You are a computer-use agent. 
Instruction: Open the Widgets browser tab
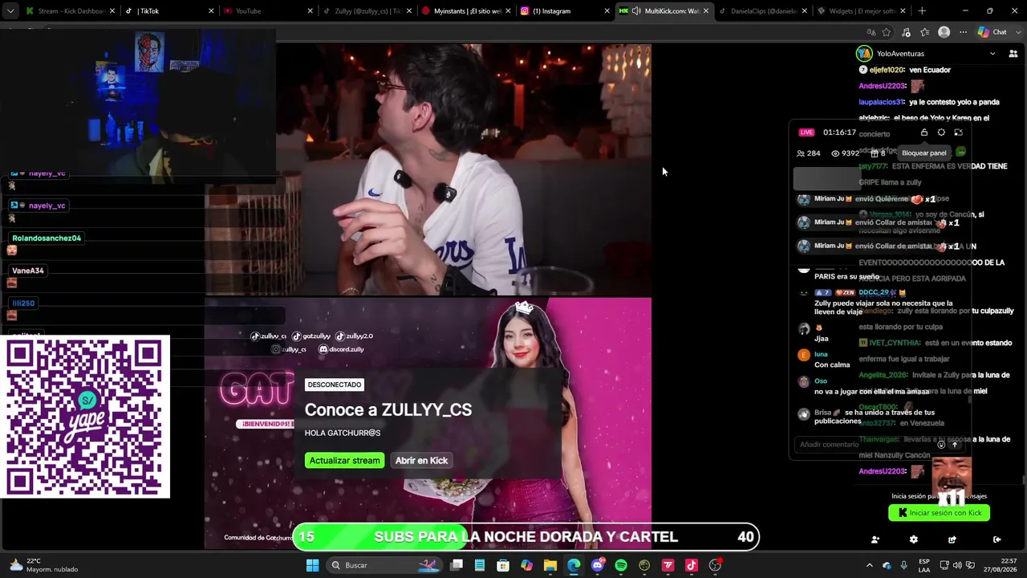tap(860, 11)
